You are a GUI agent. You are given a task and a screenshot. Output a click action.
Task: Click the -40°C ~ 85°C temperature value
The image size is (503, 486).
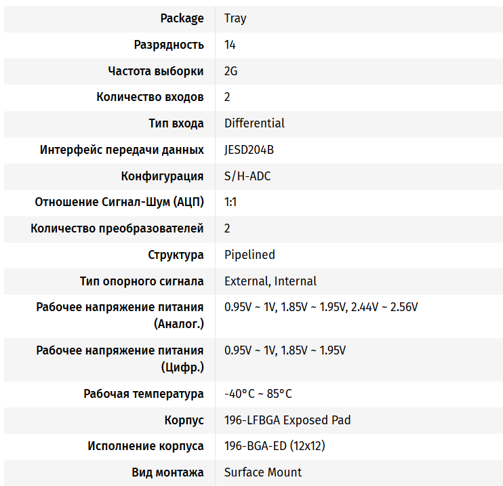click(x=258, y=394)
